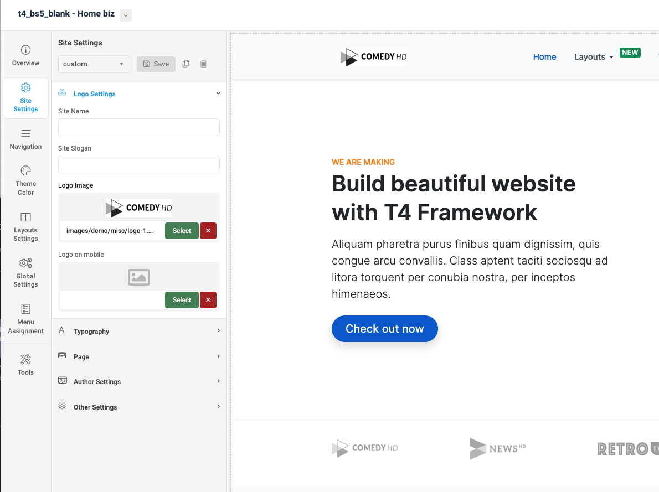
Task: Click the 'WE ARE MAKING' orange text
Action: [363, 162]
